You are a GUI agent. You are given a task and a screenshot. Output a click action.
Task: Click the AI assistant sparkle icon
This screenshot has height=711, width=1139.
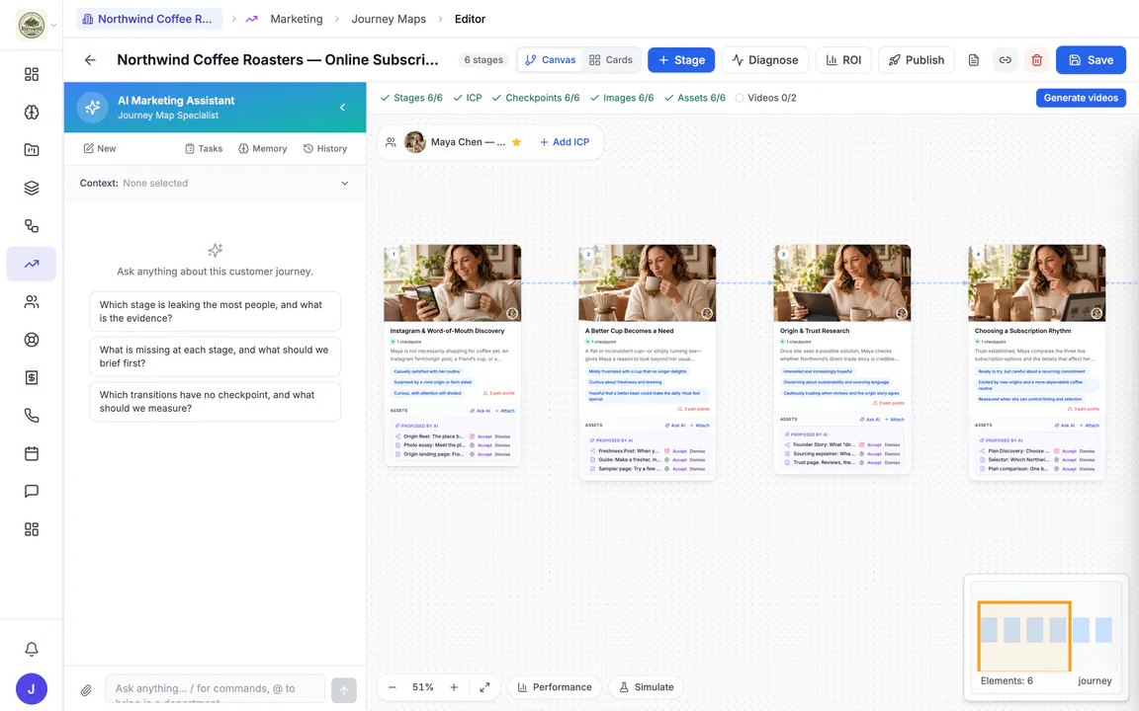[x=93, y=108]
